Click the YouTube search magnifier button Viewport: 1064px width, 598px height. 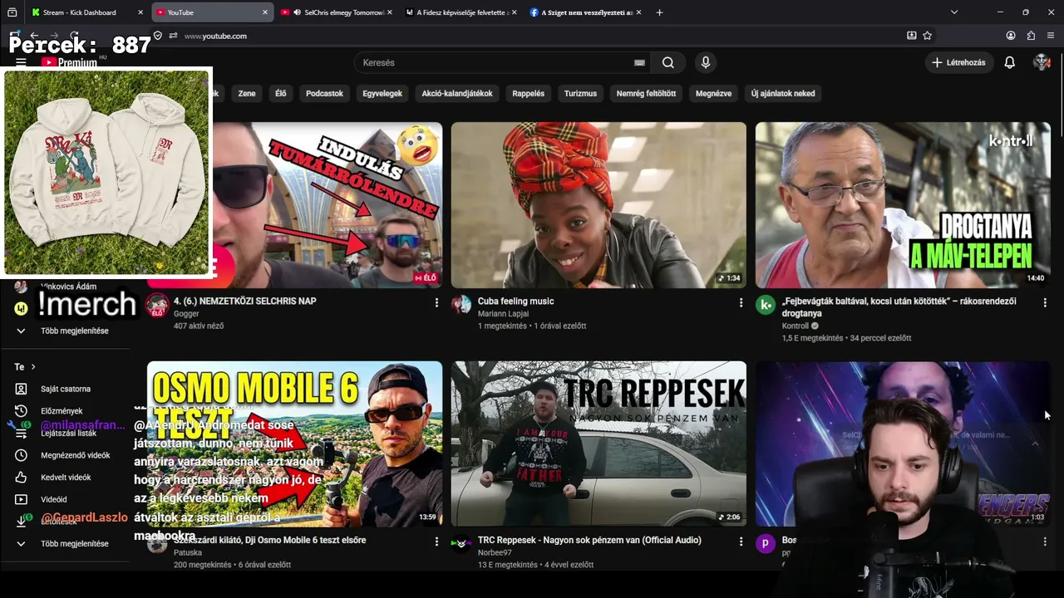click(x=667, y=62)
